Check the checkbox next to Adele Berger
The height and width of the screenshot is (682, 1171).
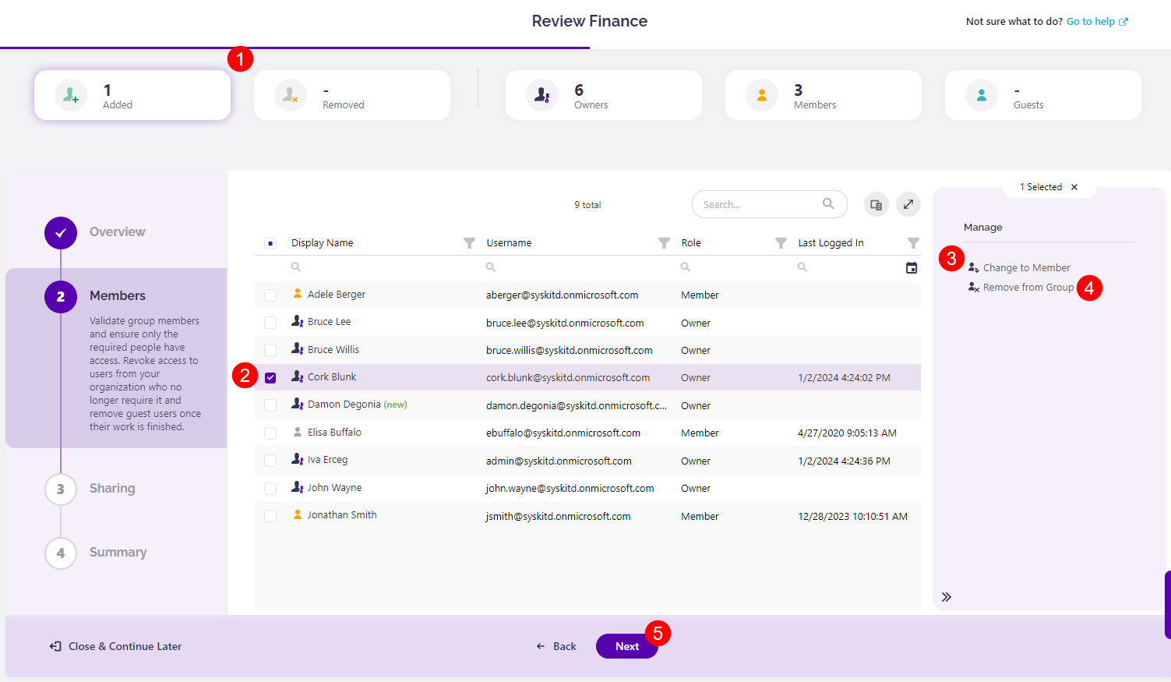270,295
